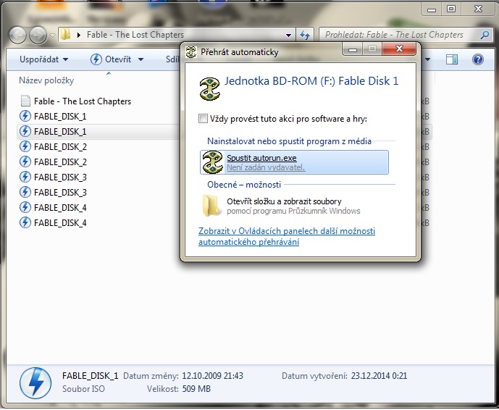The image size is (499, 410).
Task: Maximize the Explorer window
Action: (450, 9)
